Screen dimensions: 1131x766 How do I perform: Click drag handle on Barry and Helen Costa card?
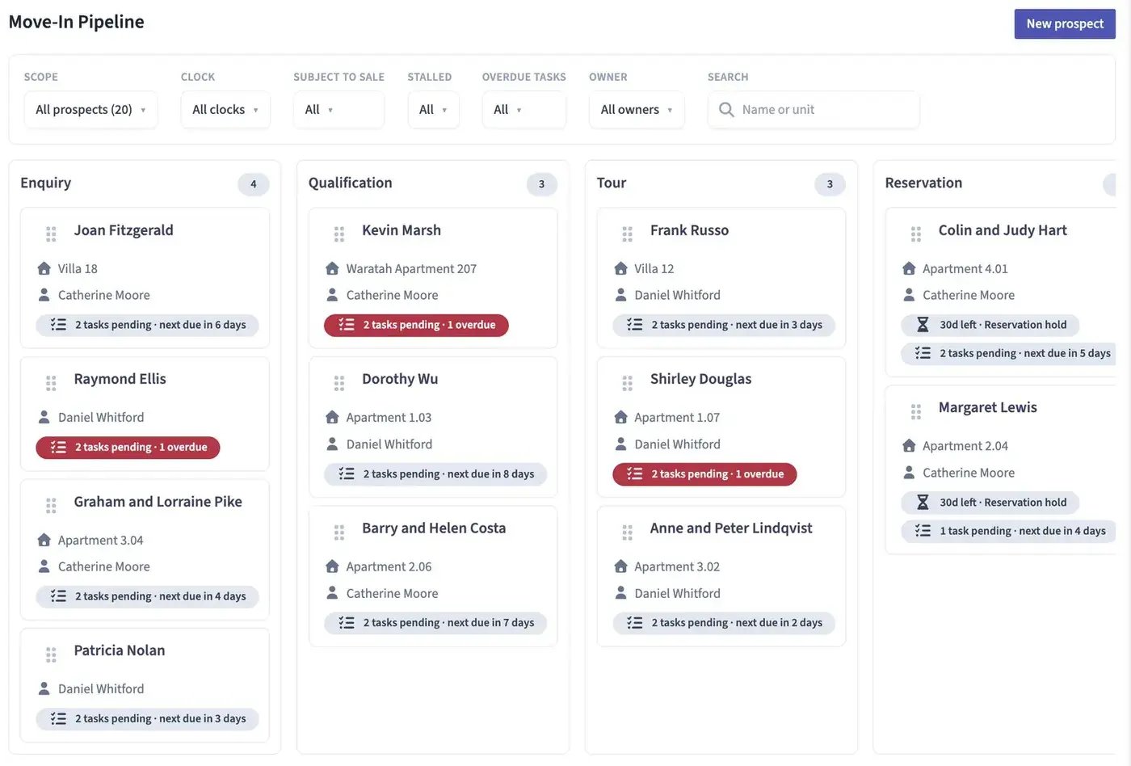pos(339,532)
